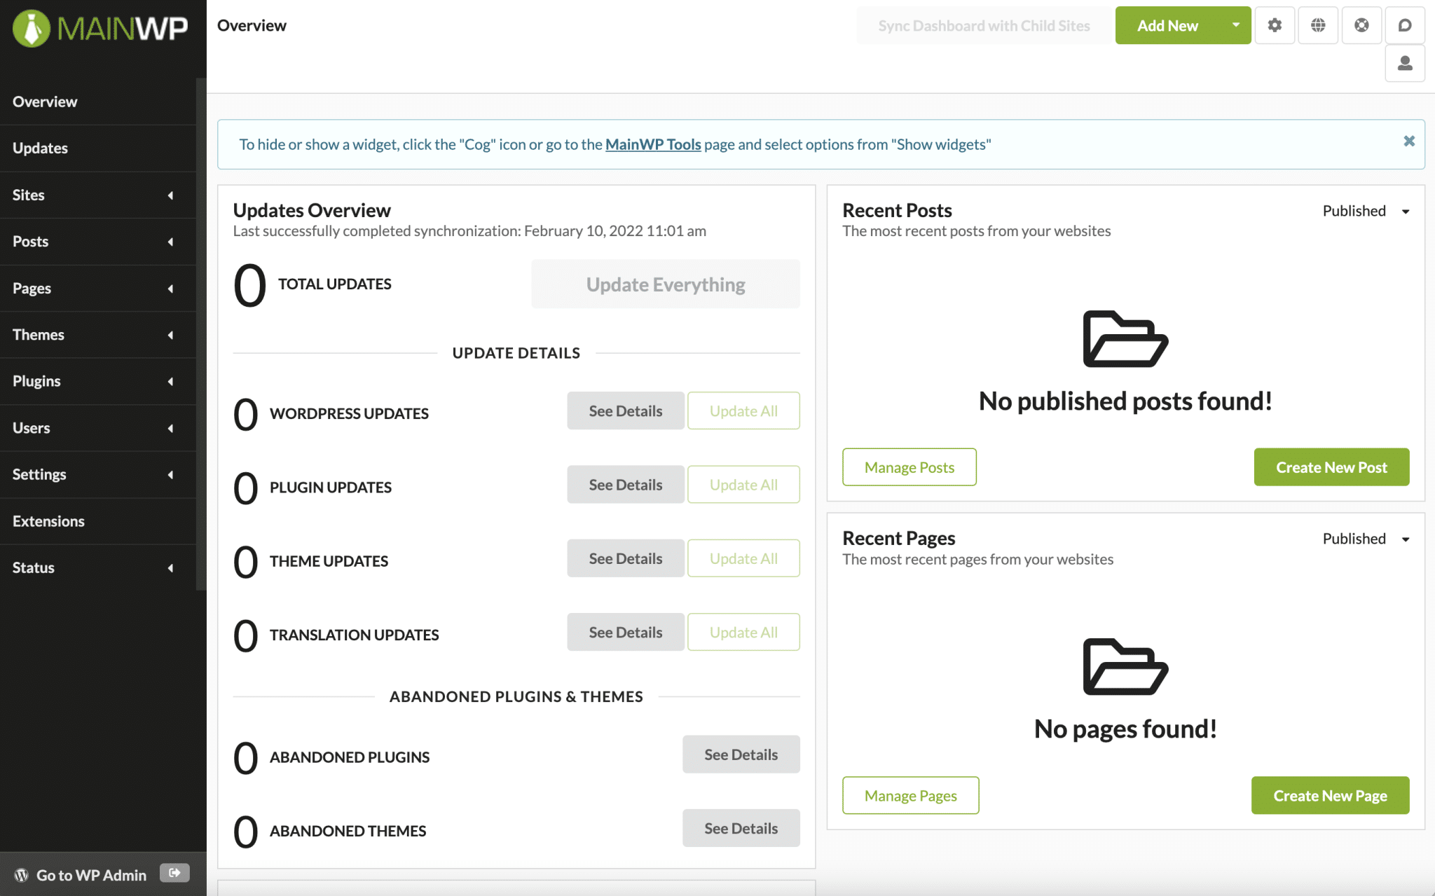Viewport: 1435px width, 896px height.
Task: Open the Settings gear icon in toolbar
Action: [1275, 25]
